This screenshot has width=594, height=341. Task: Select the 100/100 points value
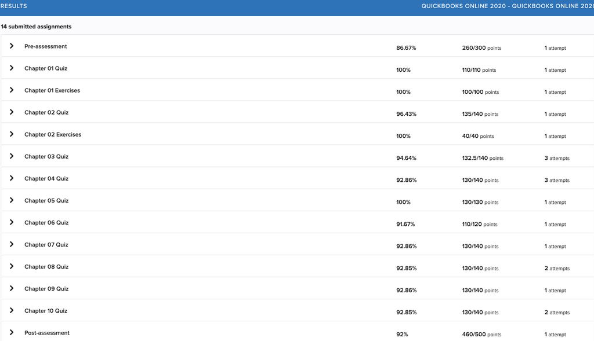tap(480, 92)
